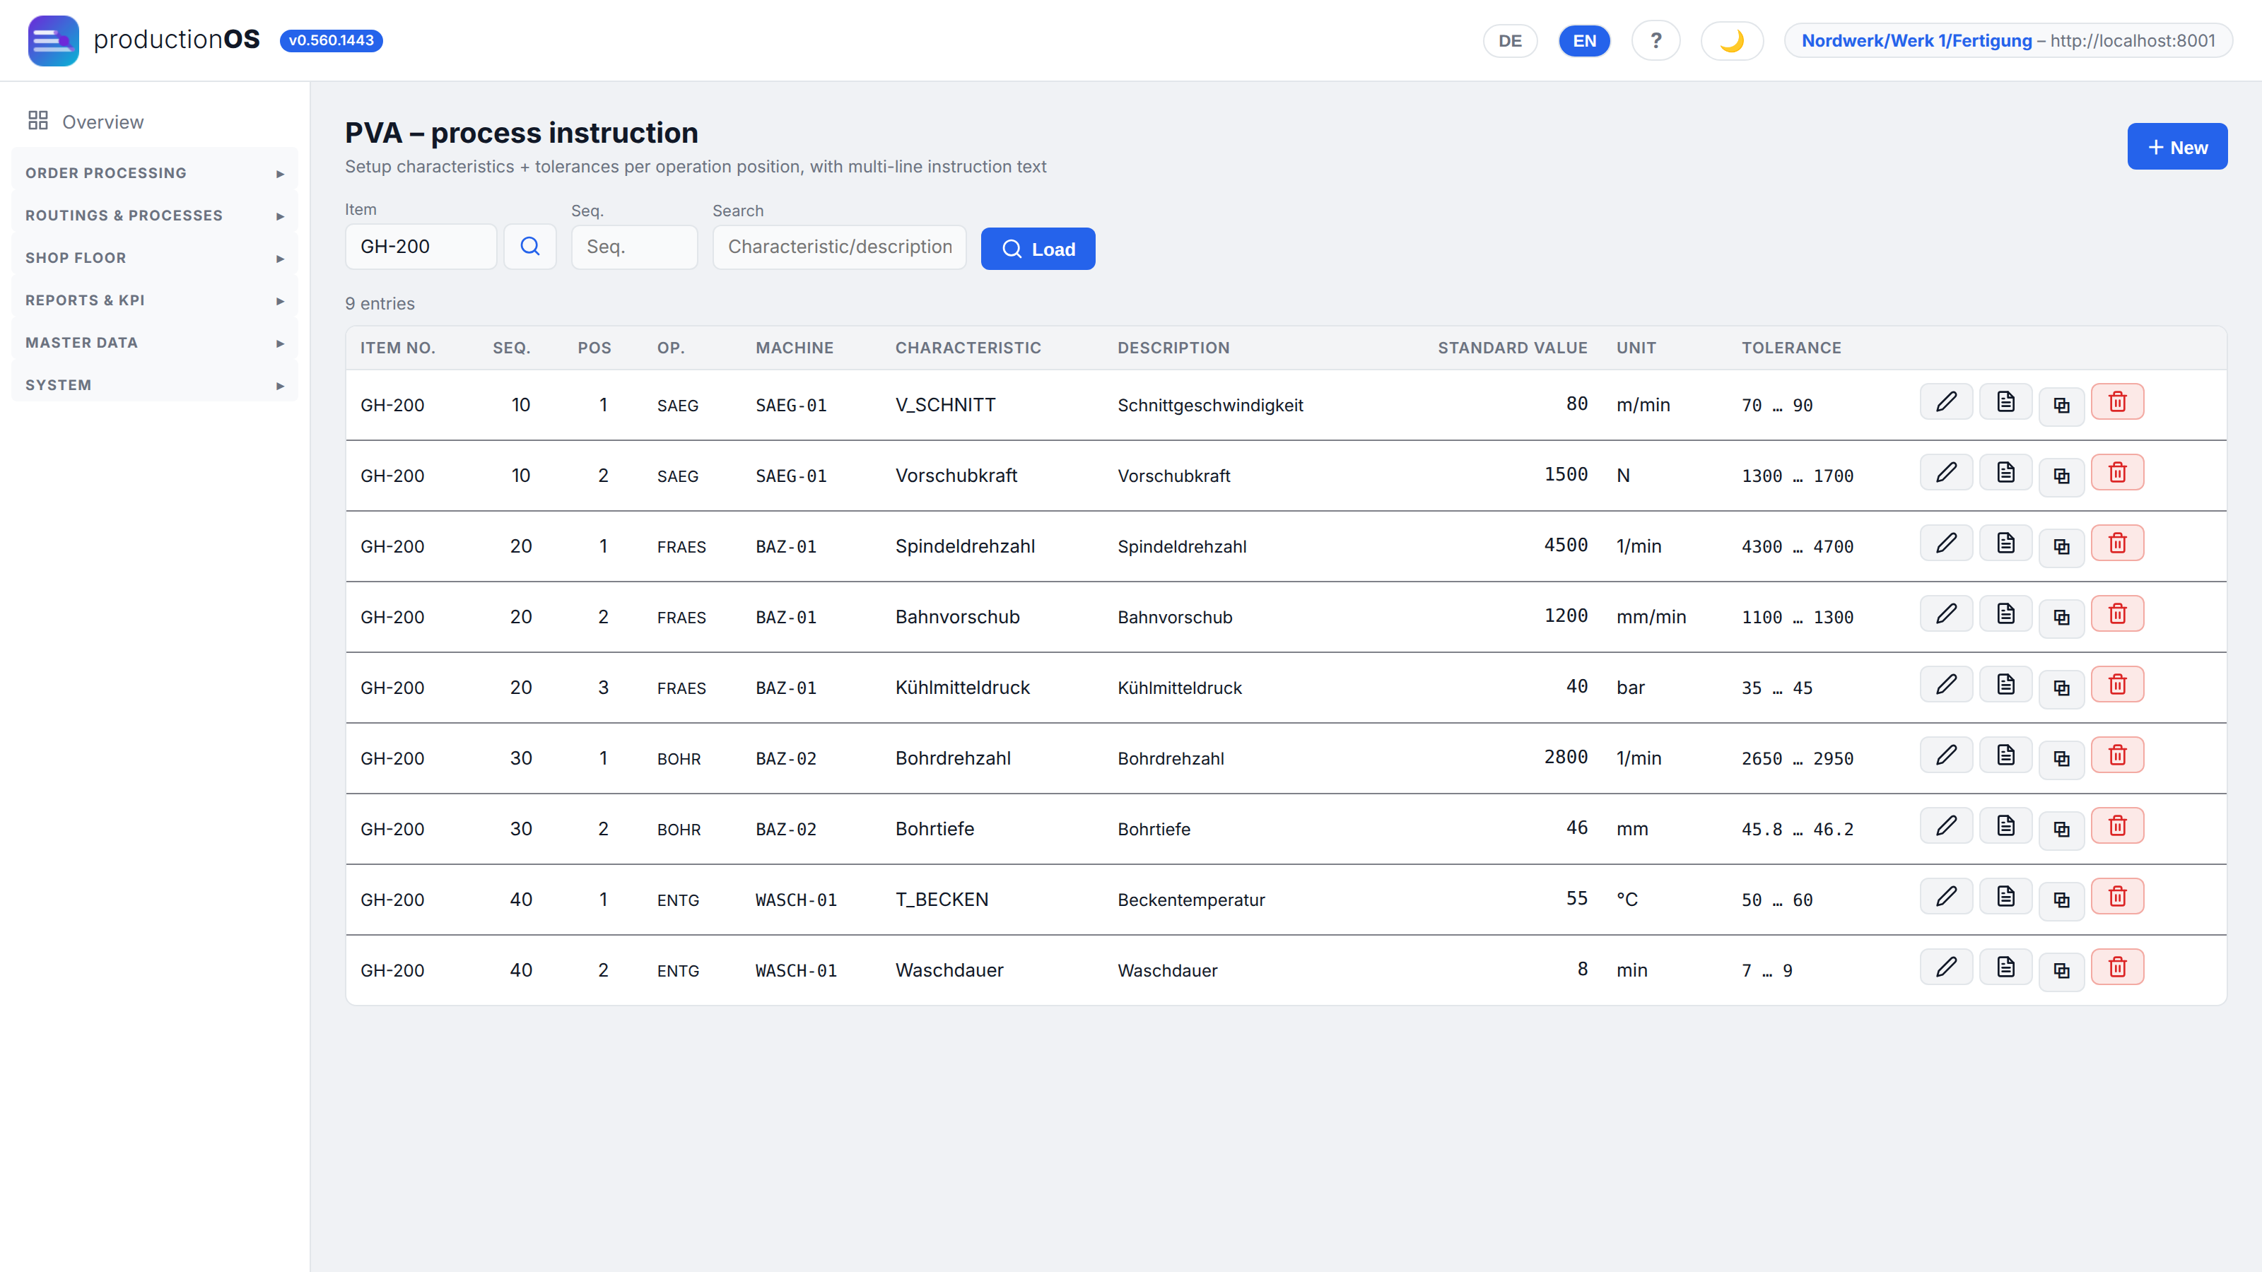Click the version badge v0.560.1443

[x=331, y=40]
